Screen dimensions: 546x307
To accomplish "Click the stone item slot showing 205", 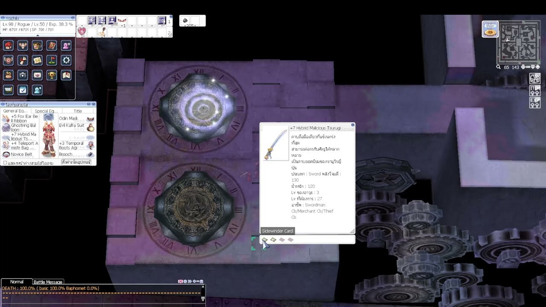I will [186, 20].
